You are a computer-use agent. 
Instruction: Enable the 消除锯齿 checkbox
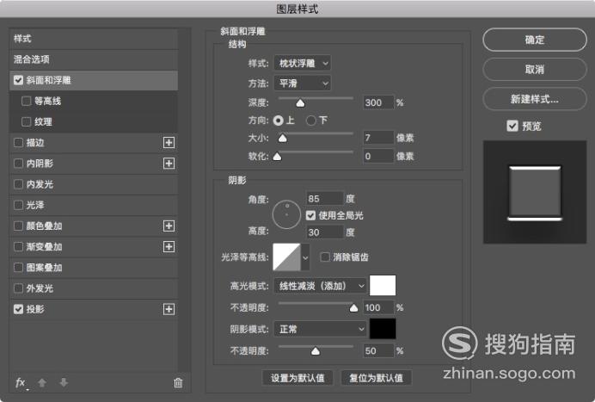click(x=325, y=257)
